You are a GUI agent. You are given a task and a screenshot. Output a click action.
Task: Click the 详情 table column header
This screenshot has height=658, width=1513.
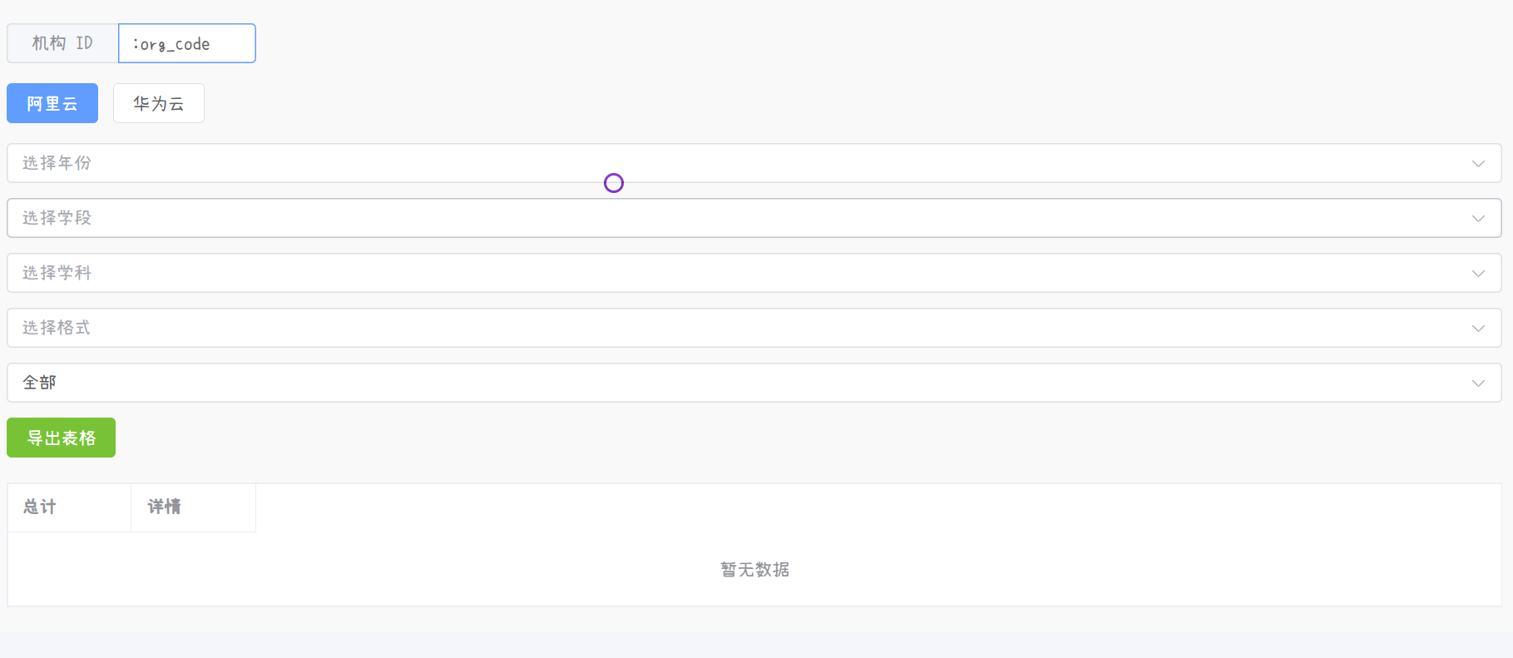pyautogui.click(x=193, y=507)
